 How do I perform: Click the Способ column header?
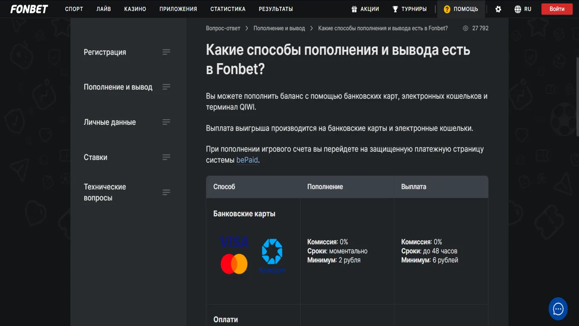[224, 187]
